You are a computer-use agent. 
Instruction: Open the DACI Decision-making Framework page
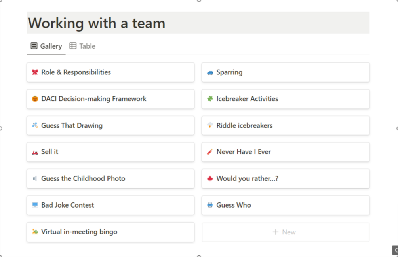94,99
